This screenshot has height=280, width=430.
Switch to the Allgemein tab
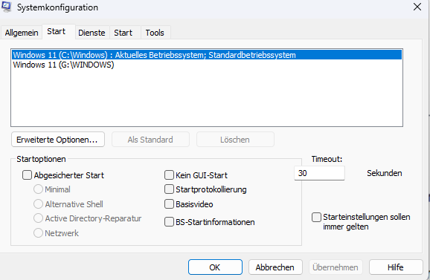[22, 33]
